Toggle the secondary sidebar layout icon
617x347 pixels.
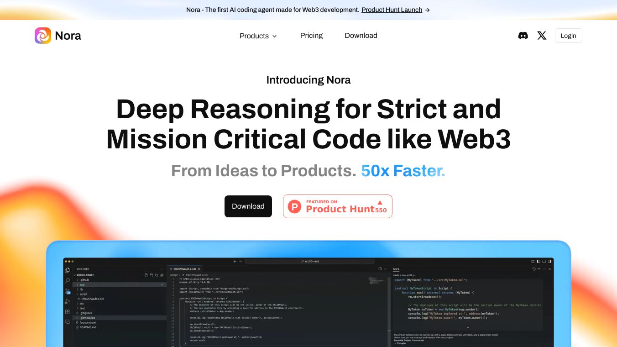tap(549, 262)
